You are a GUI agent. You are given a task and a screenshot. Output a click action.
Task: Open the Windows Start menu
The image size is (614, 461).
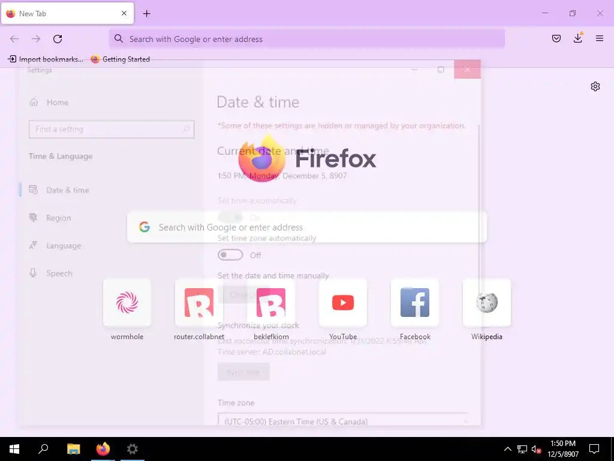click(x=14, y=449)
